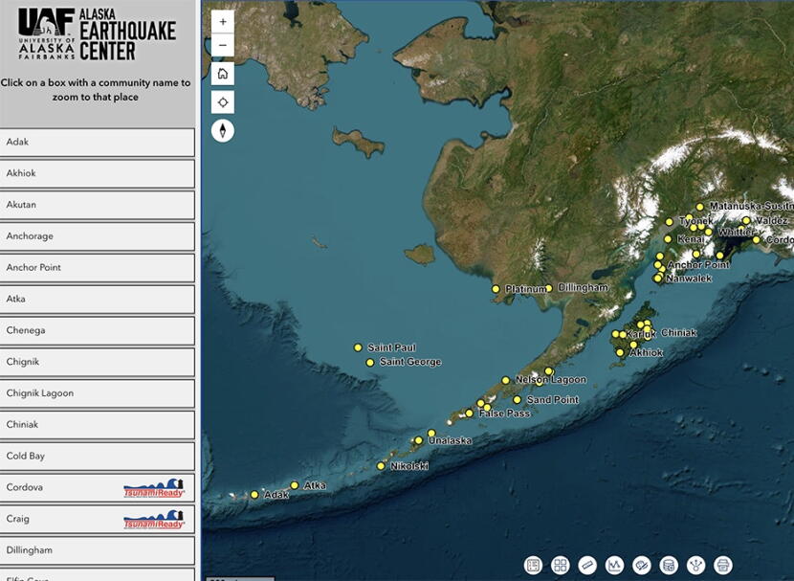794x581 pixels.
Task: Click the Matanuska-Susitna map marker
Action: pos(700,207)
